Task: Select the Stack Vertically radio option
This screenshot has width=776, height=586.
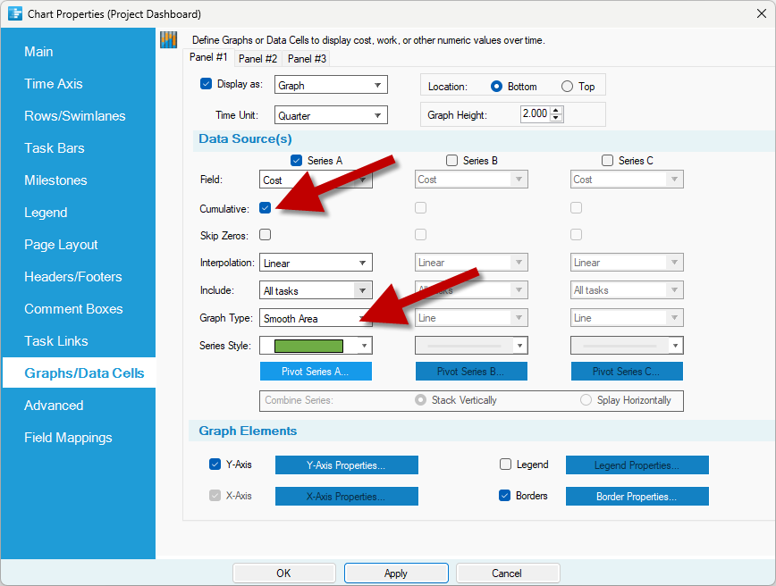Action: pos(421,399)
